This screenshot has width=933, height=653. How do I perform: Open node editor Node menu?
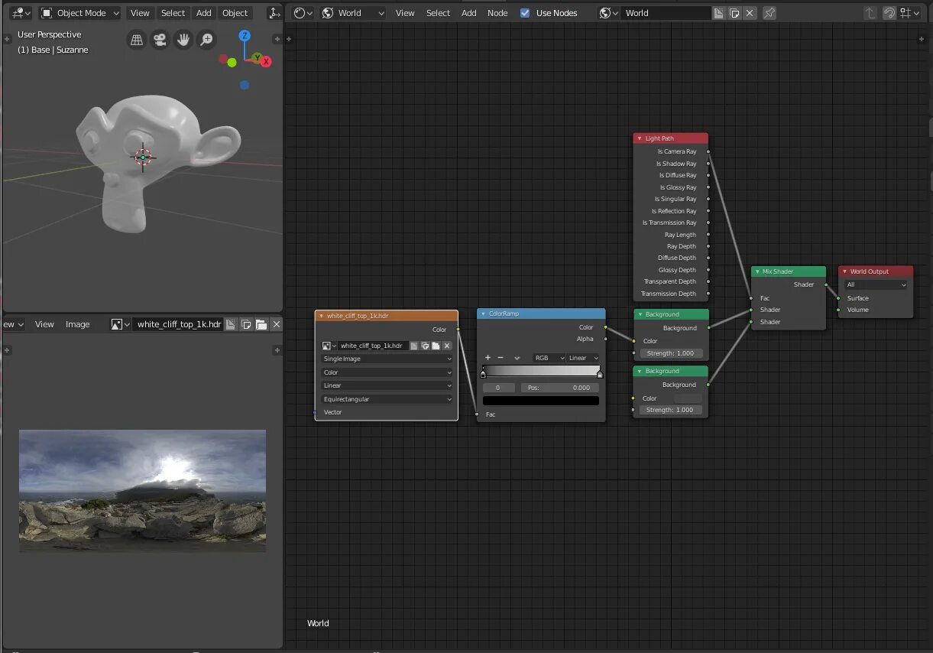[x=497, y=13]
